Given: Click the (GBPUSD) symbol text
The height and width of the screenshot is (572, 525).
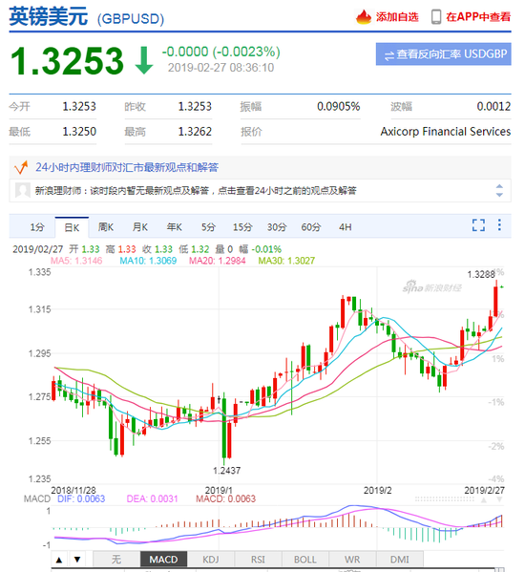Looking at the screenshot, I should 131,19.
